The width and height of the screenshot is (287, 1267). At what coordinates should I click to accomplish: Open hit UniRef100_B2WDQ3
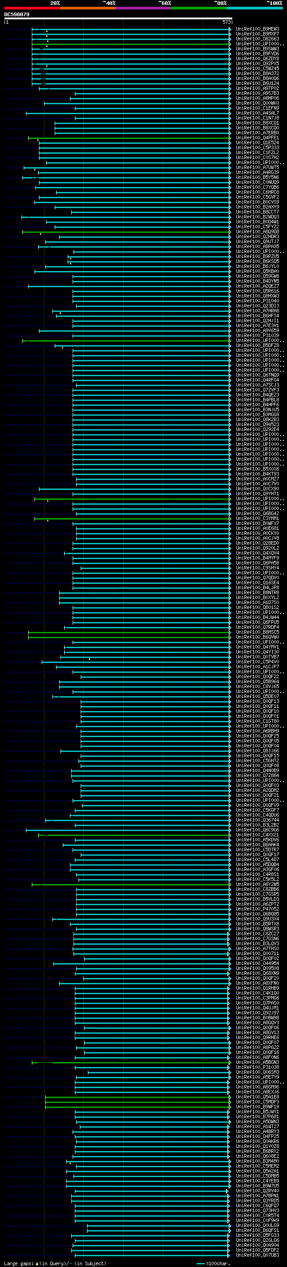[x=257, y=217]
